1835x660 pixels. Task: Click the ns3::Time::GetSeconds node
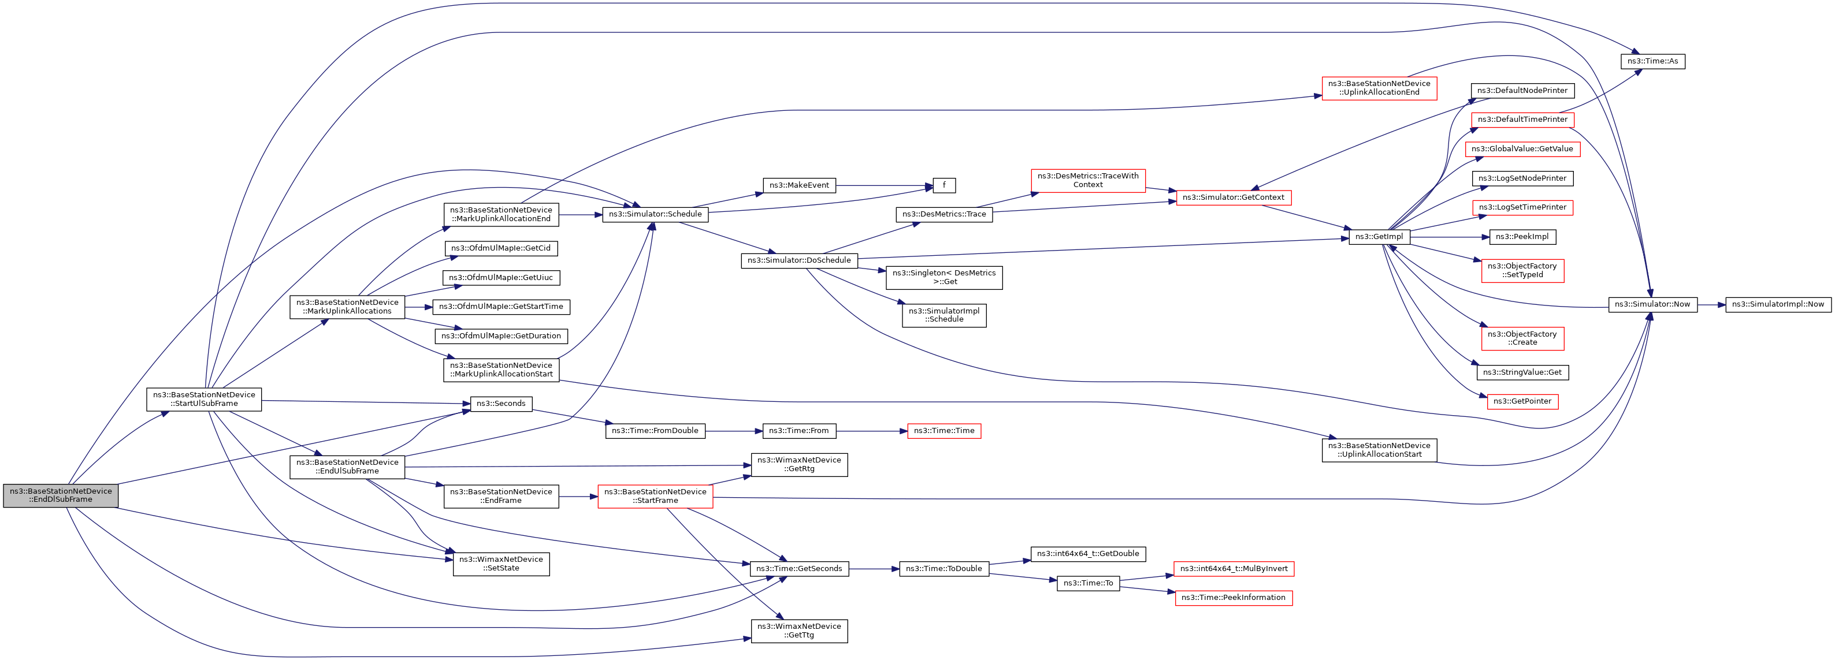[799, 569]
